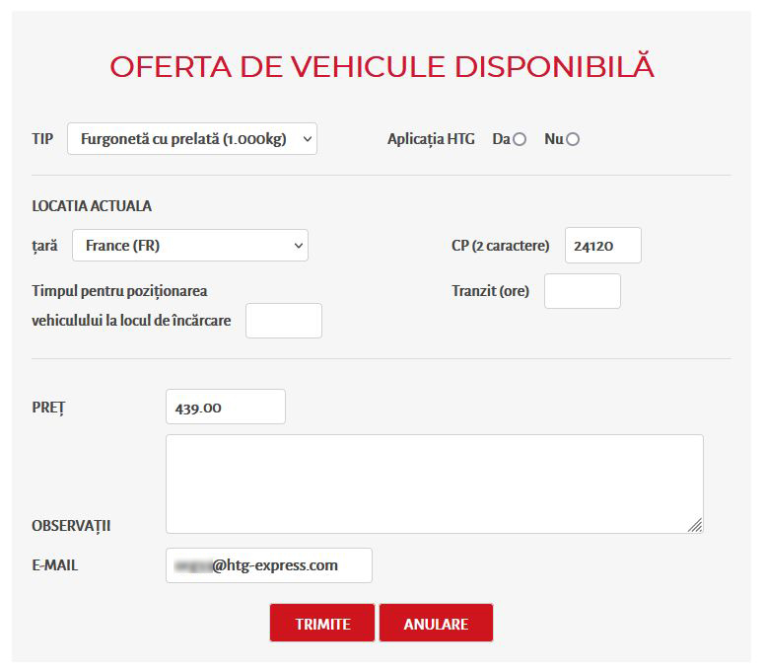
Task: Click the Oferta de vehicule disponibilă heading
Action: pos(382,66)
